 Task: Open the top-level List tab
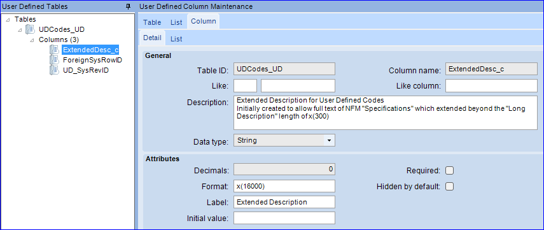coord(176,22)
